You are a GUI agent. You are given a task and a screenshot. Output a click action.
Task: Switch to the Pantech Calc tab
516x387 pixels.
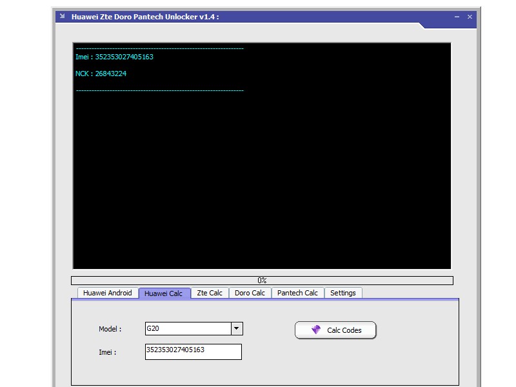click(x=297, y=293)
